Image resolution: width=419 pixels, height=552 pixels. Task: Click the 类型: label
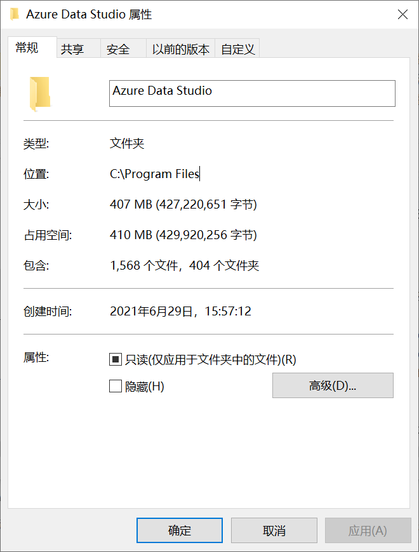36,144
